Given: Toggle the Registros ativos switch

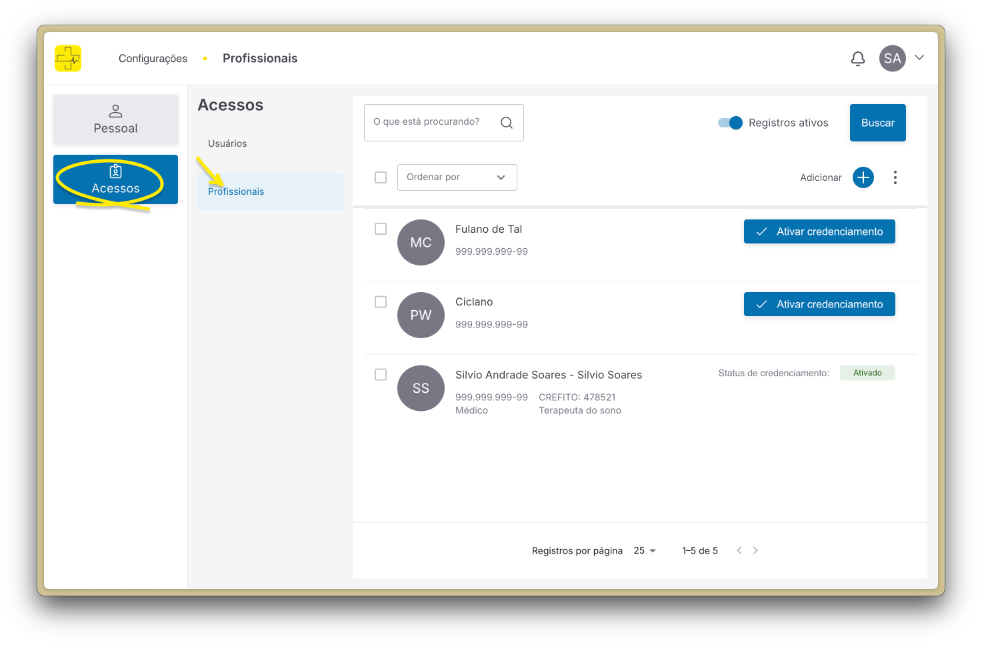Looking at the screenshot, I should 730,123.
